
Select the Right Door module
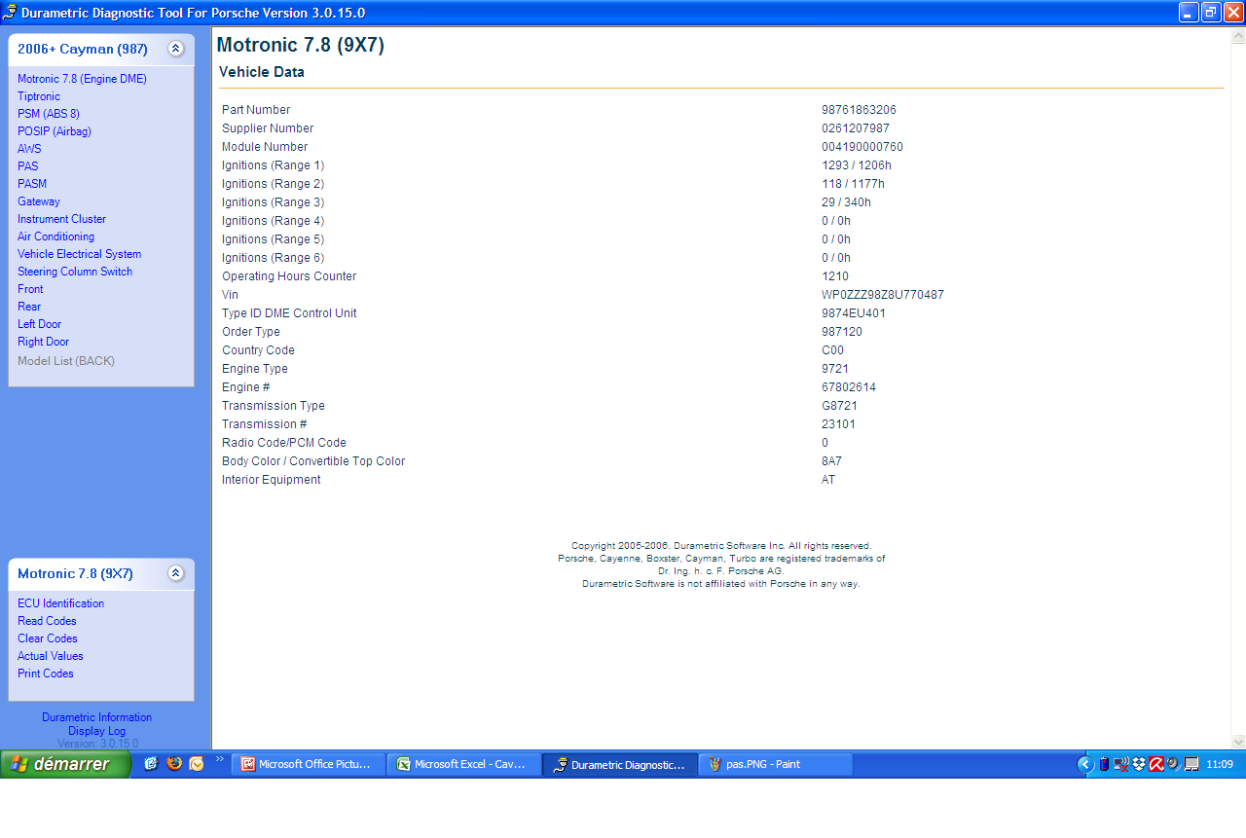click(x=43, y=342)
